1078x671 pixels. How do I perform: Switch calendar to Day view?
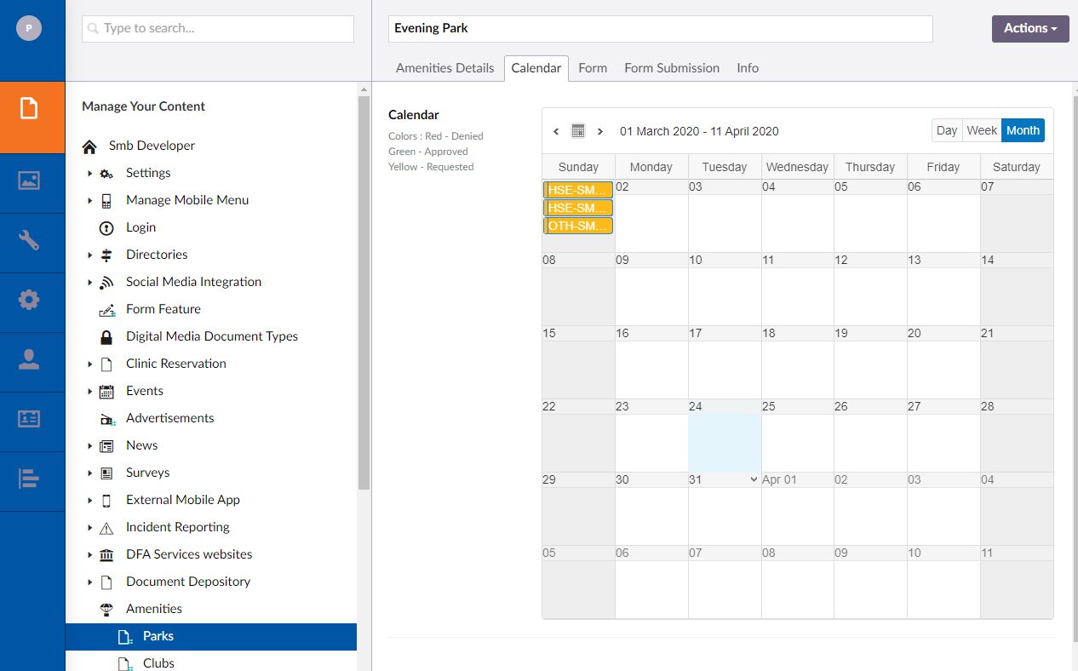pyautogui.click(x=946, y=130)
